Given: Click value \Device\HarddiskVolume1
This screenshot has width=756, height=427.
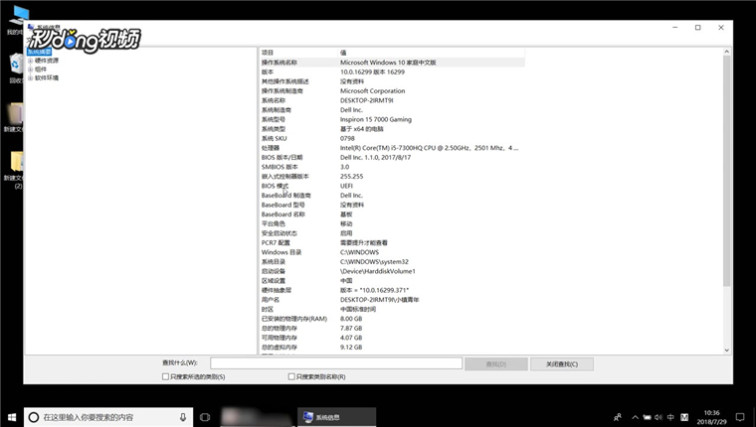Looking at the screenshot, I should (378, 271).
